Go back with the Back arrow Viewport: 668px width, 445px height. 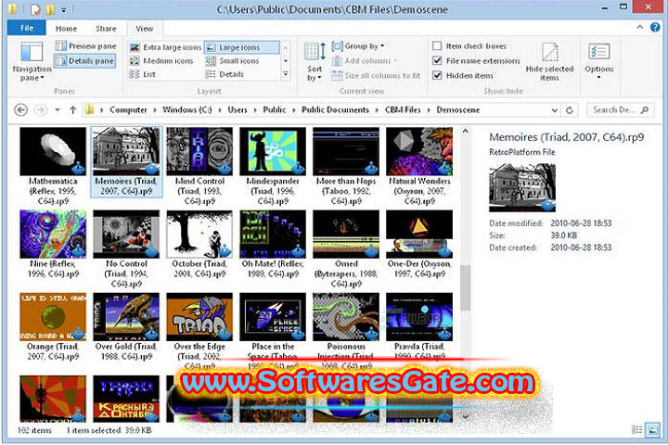[20, 110]
